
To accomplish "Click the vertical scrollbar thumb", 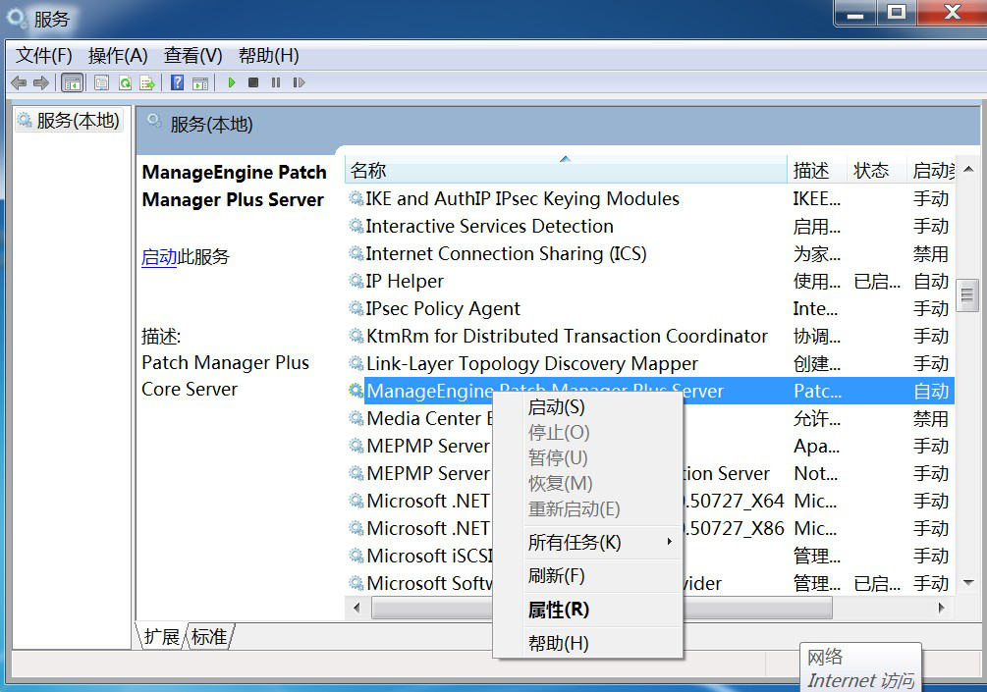I will (x=967, y=295).
